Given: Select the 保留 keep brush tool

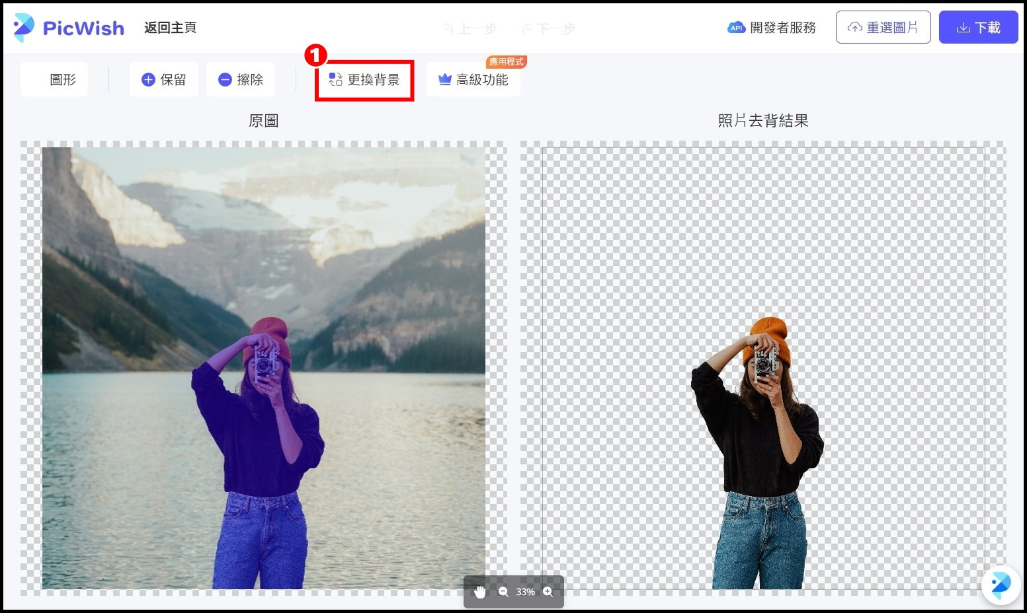Looking at the screenshot, I should point(164,80).
